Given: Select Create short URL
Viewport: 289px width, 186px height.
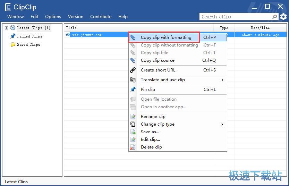Looking at the screenshot, I should pyautogui.click(x=178, y=70).
